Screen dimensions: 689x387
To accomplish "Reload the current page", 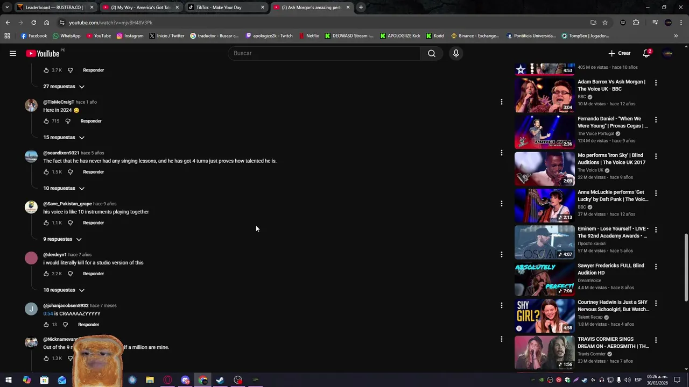I will tap(33, 23).
